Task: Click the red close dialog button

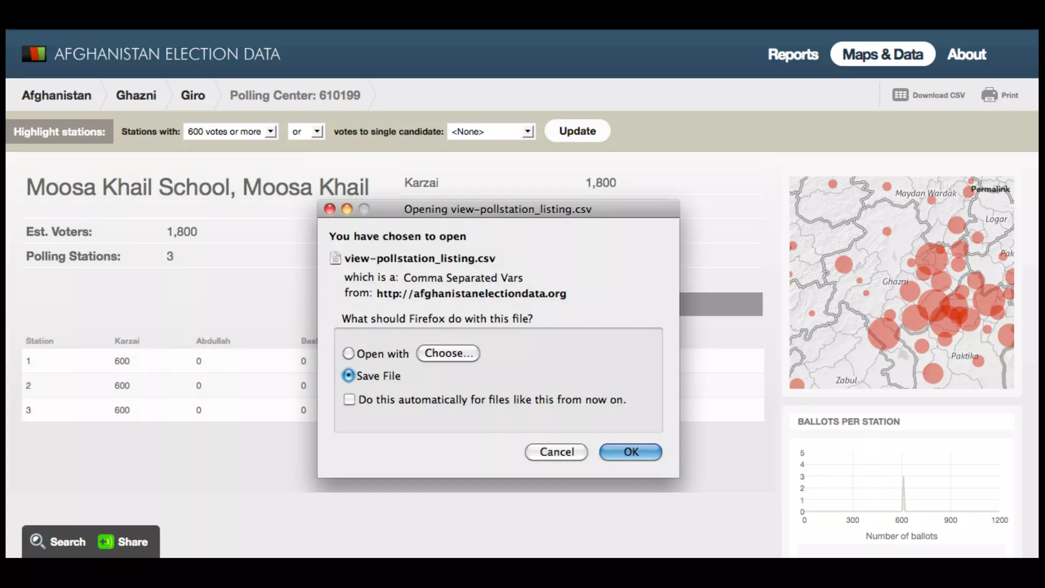Action: pyautogui.click(x=330, y=209)
